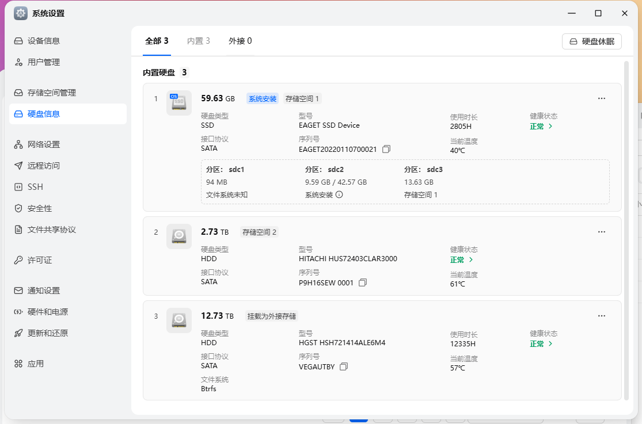Click the vertical scrollbar of disk list

click(626, 230)
